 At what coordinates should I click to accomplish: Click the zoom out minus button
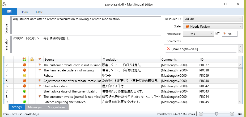tap(201, 114)
